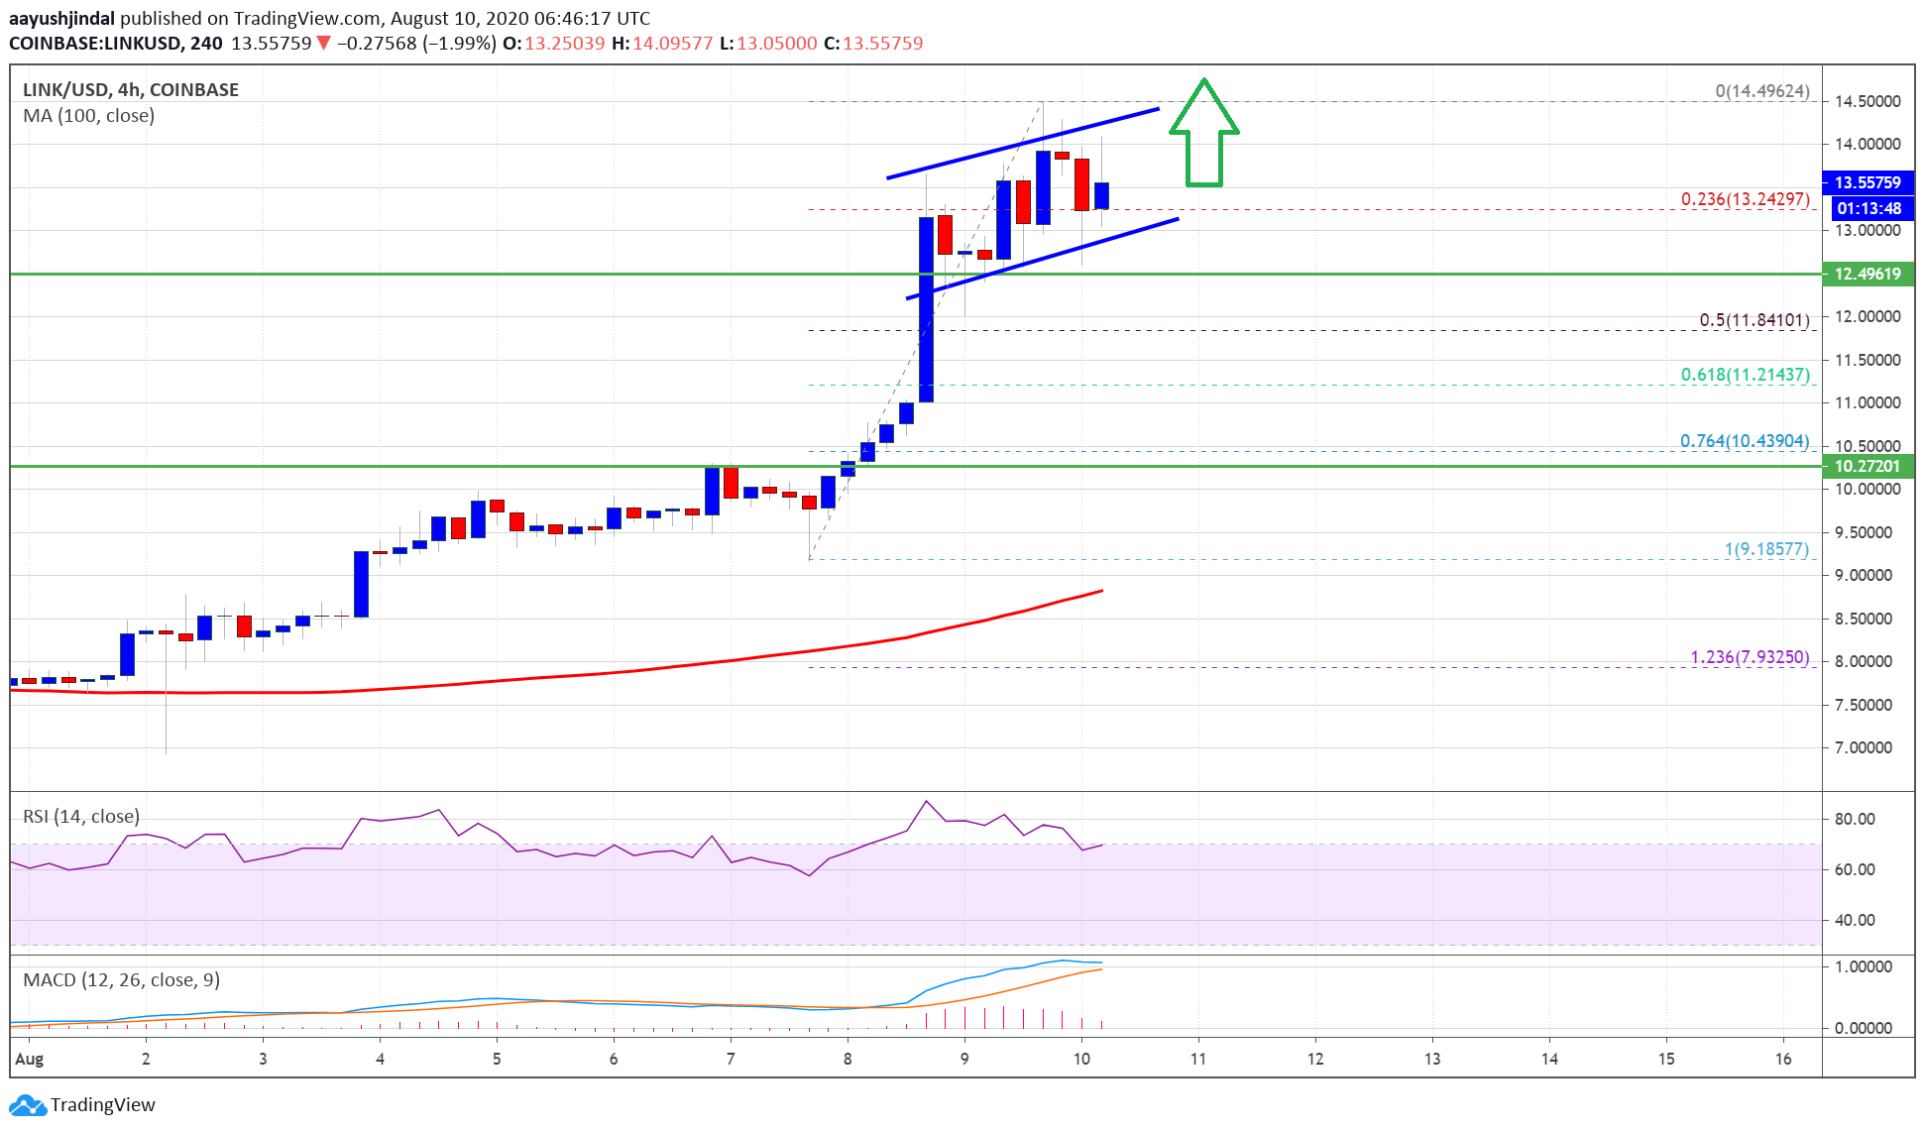Click the author name aayushjindal
Viewport: 1925px width, 1132px height.
pos(61,18)
